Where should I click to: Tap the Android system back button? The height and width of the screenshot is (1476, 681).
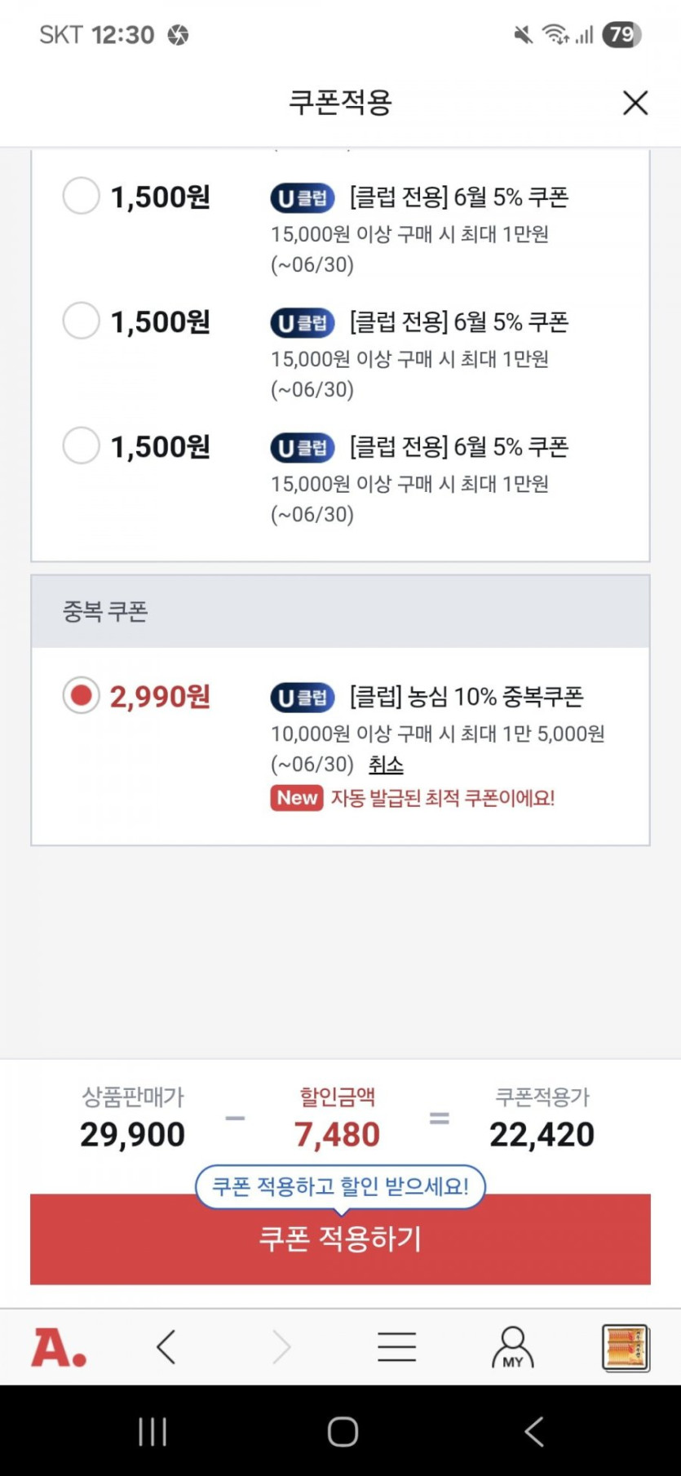click(x=534, y=1432)
